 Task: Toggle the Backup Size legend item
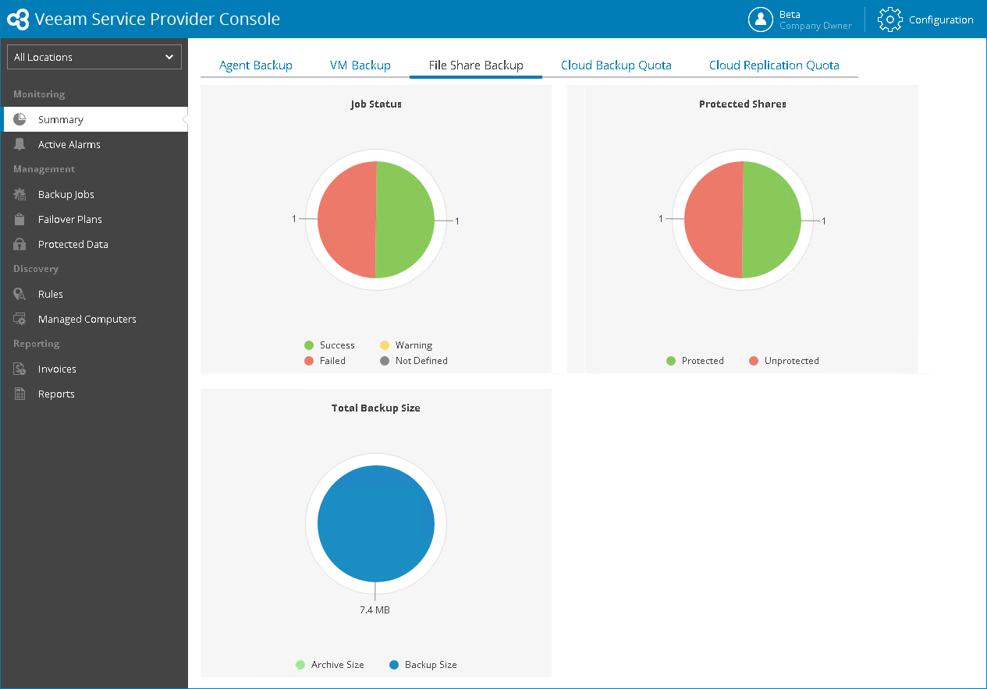[423, 665]
